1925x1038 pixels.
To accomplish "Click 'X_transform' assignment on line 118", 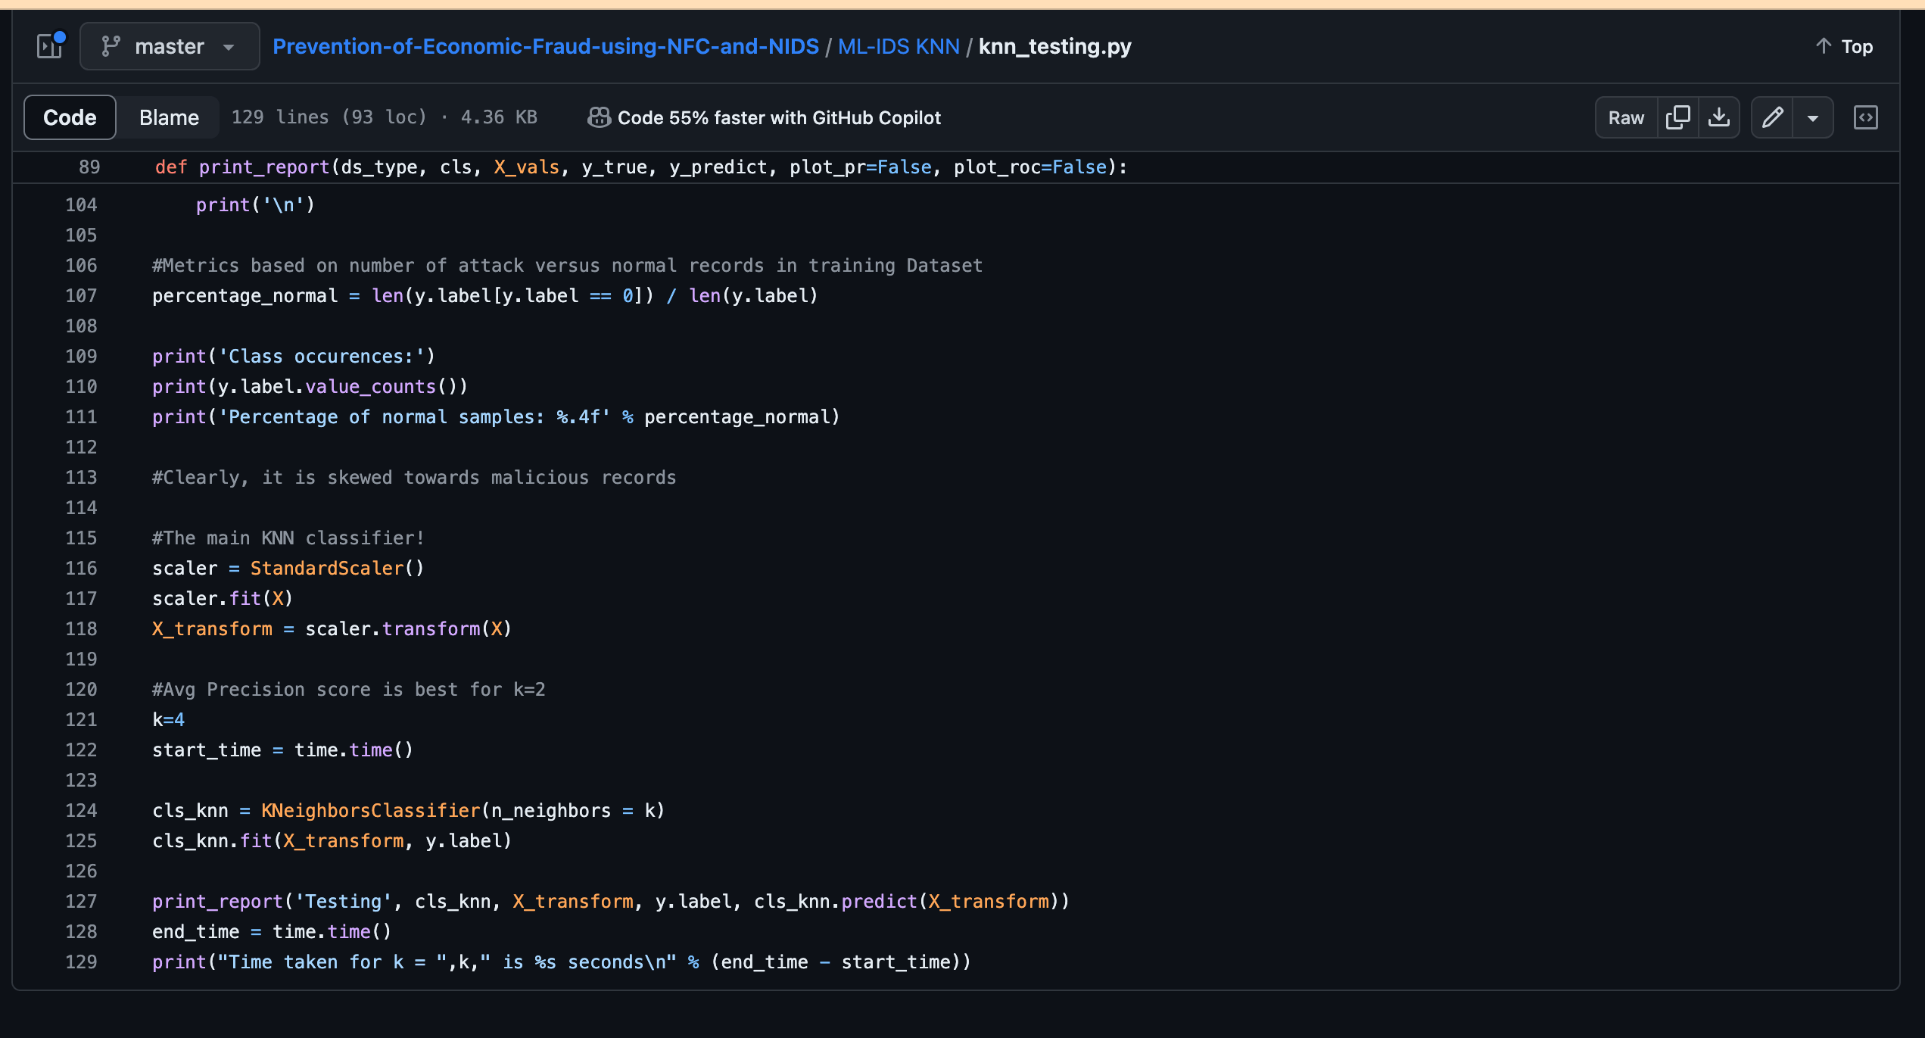I will pos(212,628).
